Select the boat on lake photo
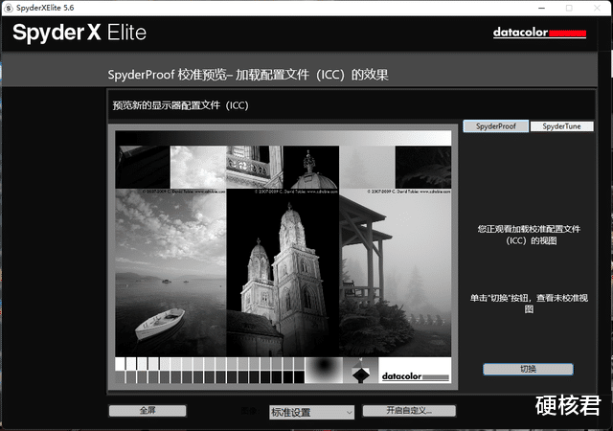Viewport: 613px width, 431px height. (170, 273)
